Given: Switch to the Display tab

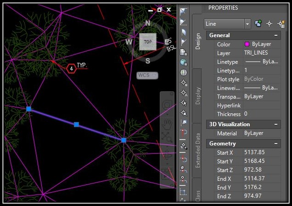Looking at the screenshot, I should (197, 95).
